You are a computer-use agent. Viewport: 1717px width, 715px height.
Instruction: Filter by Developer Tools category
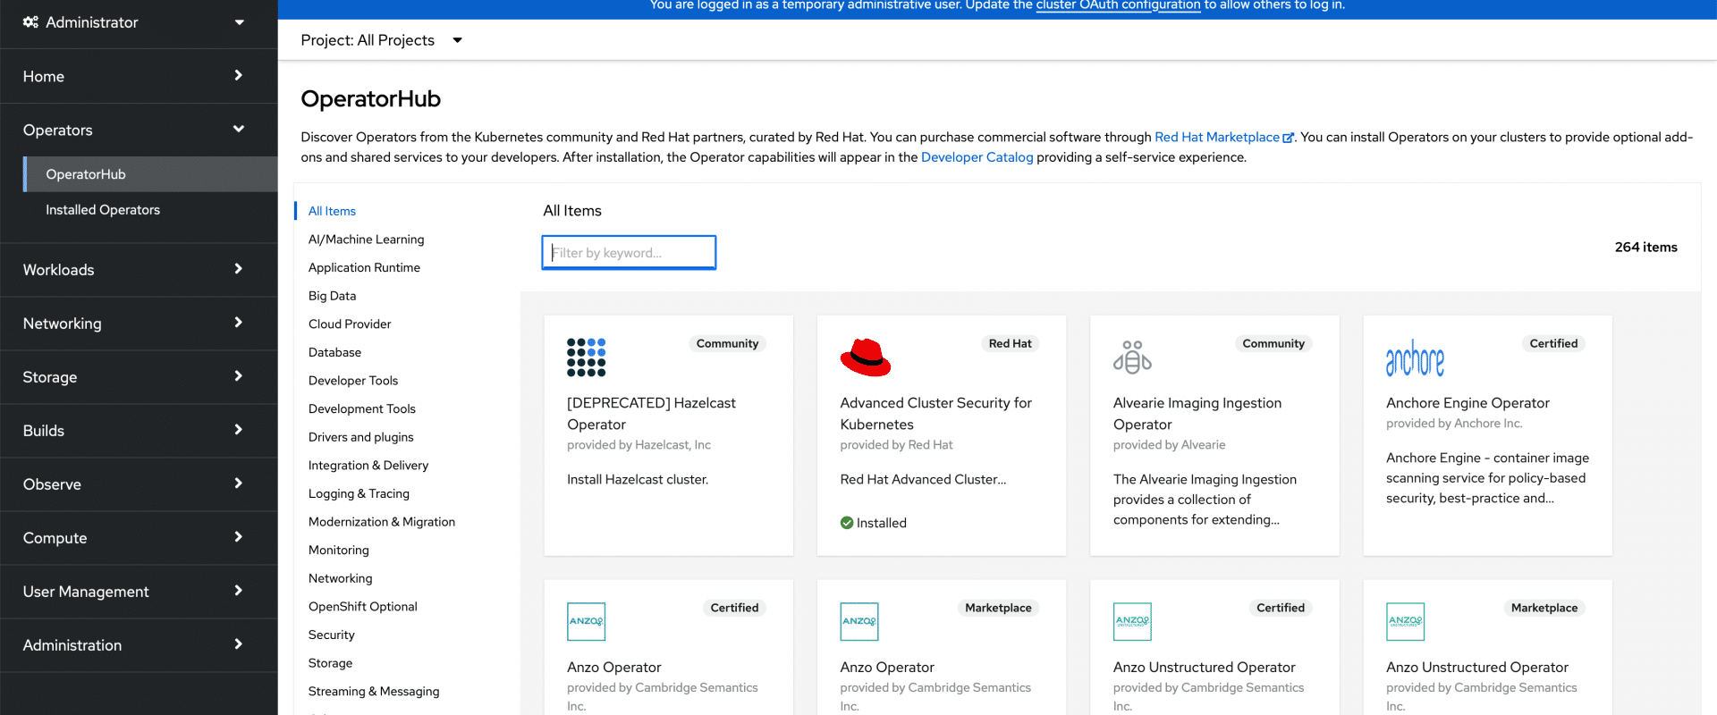[353, 381]
